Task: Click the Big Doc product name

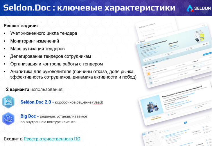Action: (x=28, y=116)
